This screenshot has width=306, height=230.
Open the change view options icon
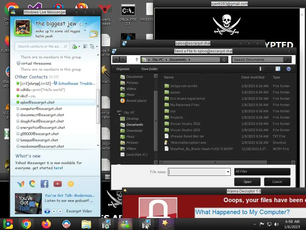coord(262,69)
